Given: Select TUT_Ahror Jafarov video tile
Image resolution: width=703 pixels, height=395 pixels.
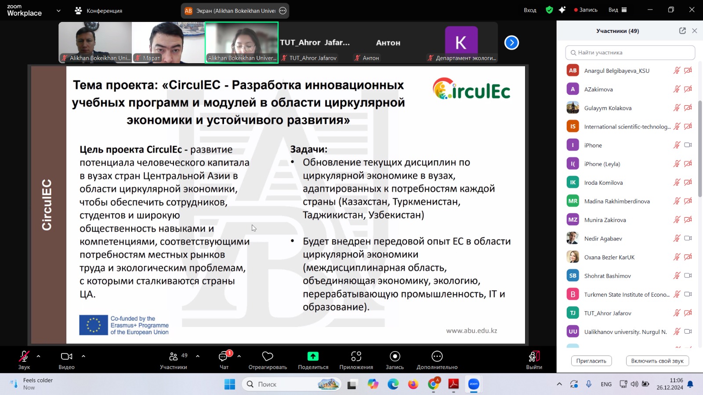Looking at the screenshot, I should pyautogui.click(x=315, y=43).
